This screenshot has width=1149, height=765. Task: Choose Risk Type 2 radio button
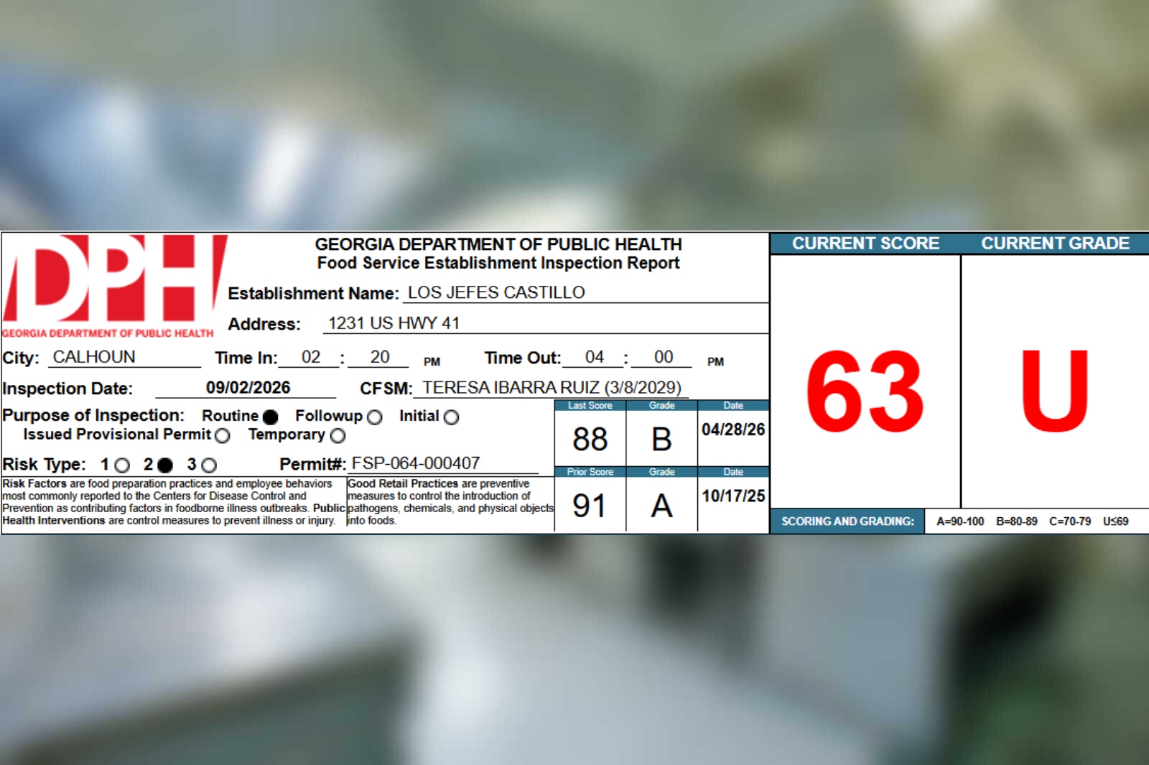[165, 465]
